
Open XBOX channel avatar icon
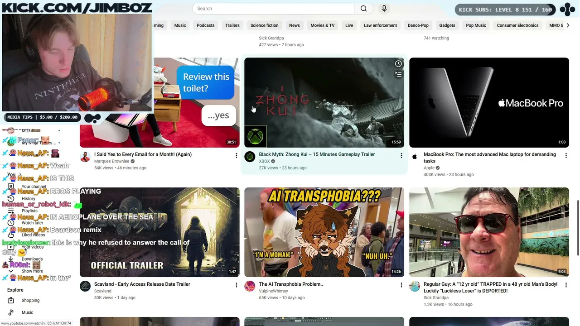pyautogui.click(x=250, y=157)
